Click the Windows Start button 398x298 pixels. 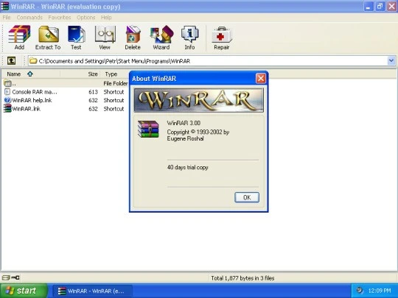tap(24, 291)
